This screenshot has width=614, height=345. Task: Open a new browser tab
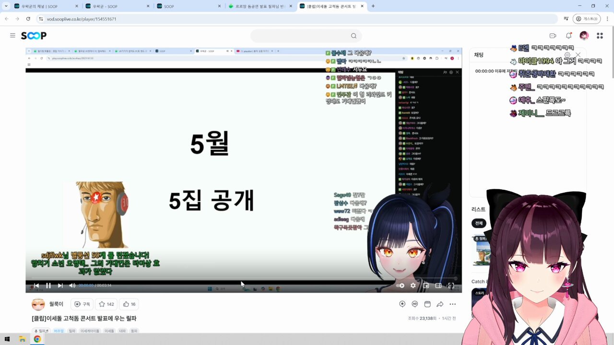coord(373,6)
